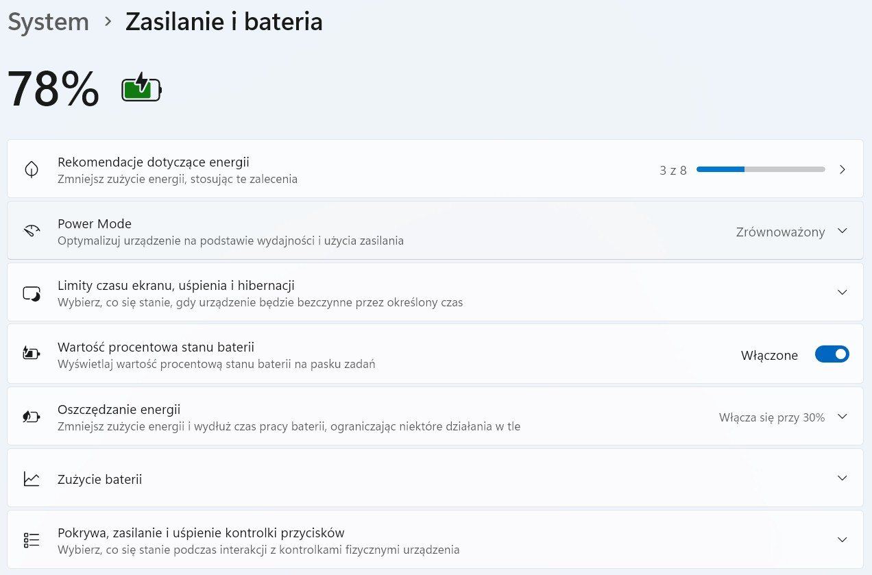Image resolution: width=872 pixels, height=575 pixels.
Task: Expand Limity czasu ekranu, uśpienia i hibernacji
Action: click(x=843, y=293)
